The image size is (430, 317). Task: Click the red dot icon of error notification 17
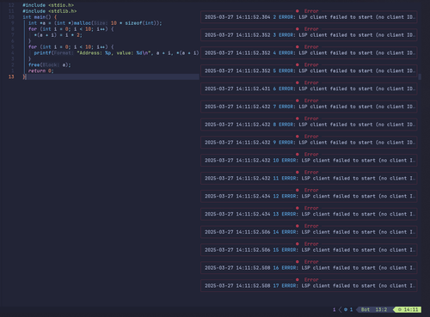click(298, 279)
